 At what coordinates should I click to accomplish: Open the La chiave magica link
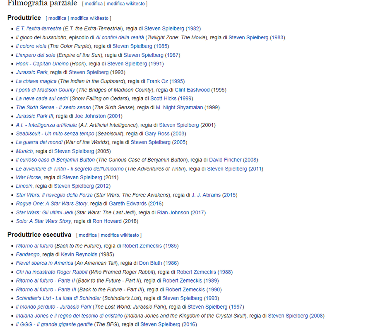point(36,82)
